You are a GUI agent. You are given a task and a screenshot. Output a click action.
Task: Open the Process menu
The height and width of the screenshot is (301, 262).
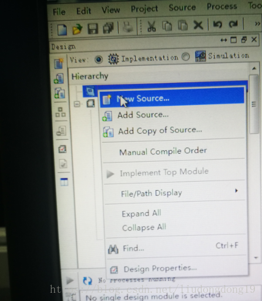[222, 6]
